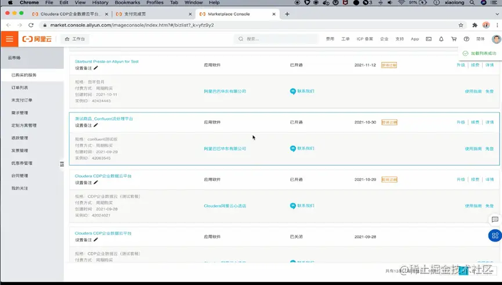This screenshot has height=285, width=502.
Task: Open the help question mark icon
Action: 467,39
